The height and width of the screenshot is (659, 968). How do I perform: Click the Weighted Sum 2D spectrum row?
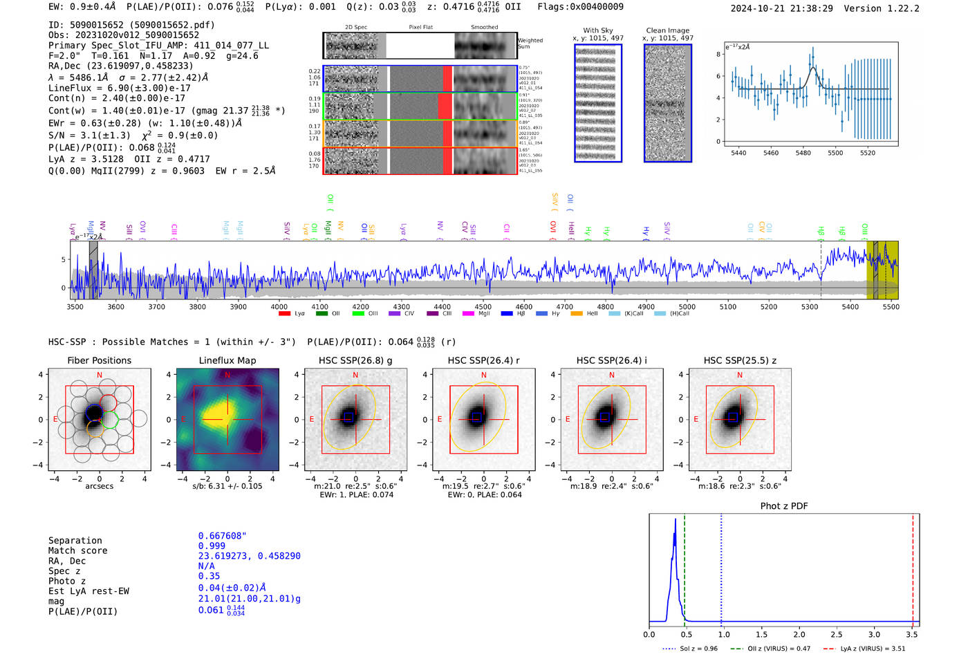pyautogui.click(x=420, y=46)
